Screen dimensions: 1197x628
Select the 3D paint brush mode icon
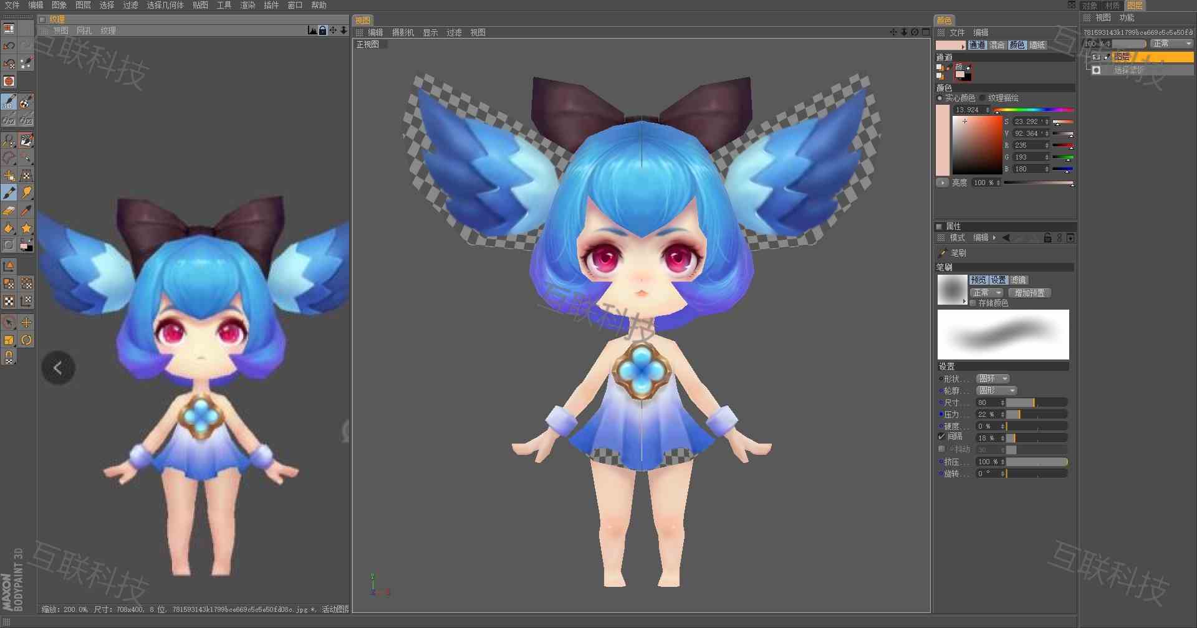point(9,102)
